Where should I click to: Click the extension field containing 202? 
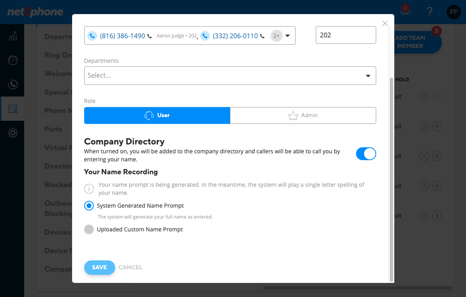tap(346, 35)
